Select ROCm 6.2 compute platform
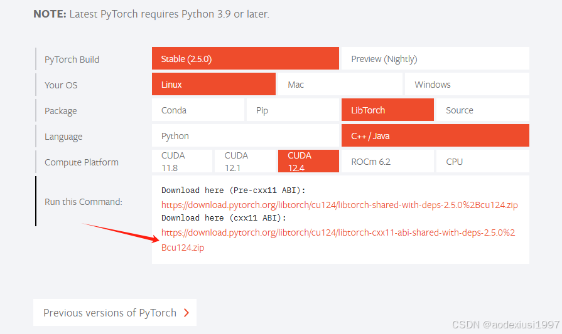Viewport: 562px width, 334px height. point(387,161)
